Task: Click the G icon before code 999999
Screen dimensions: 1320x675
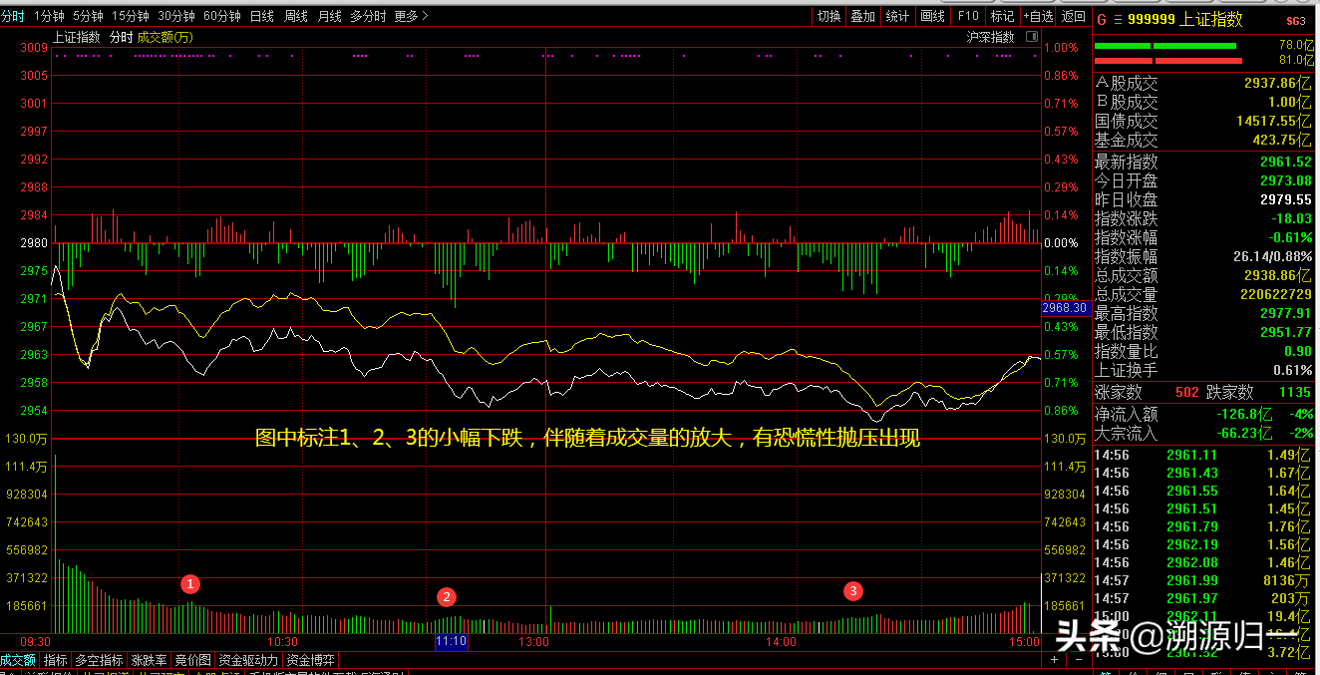Action: tap(1102, 19)
